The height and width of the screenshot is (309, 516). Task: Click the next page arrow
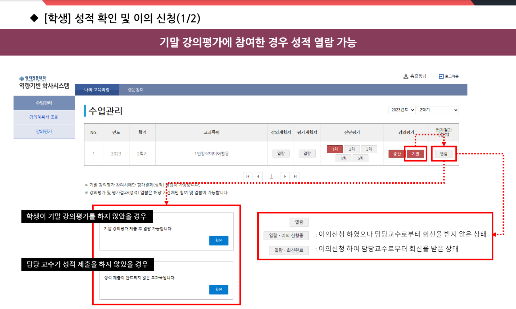tap(285, 176)
